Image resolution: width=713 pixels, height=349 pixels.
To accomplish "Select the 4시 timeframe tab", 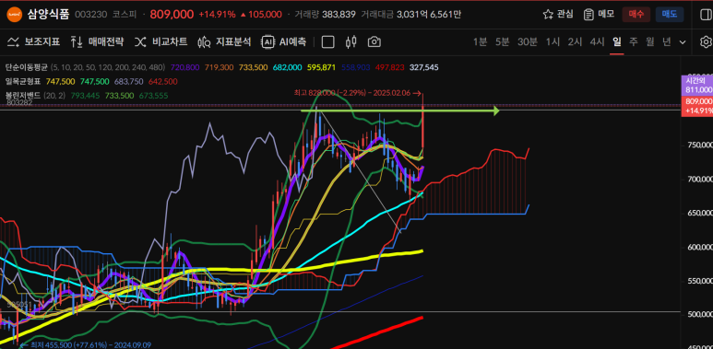I will coord(597,42).
